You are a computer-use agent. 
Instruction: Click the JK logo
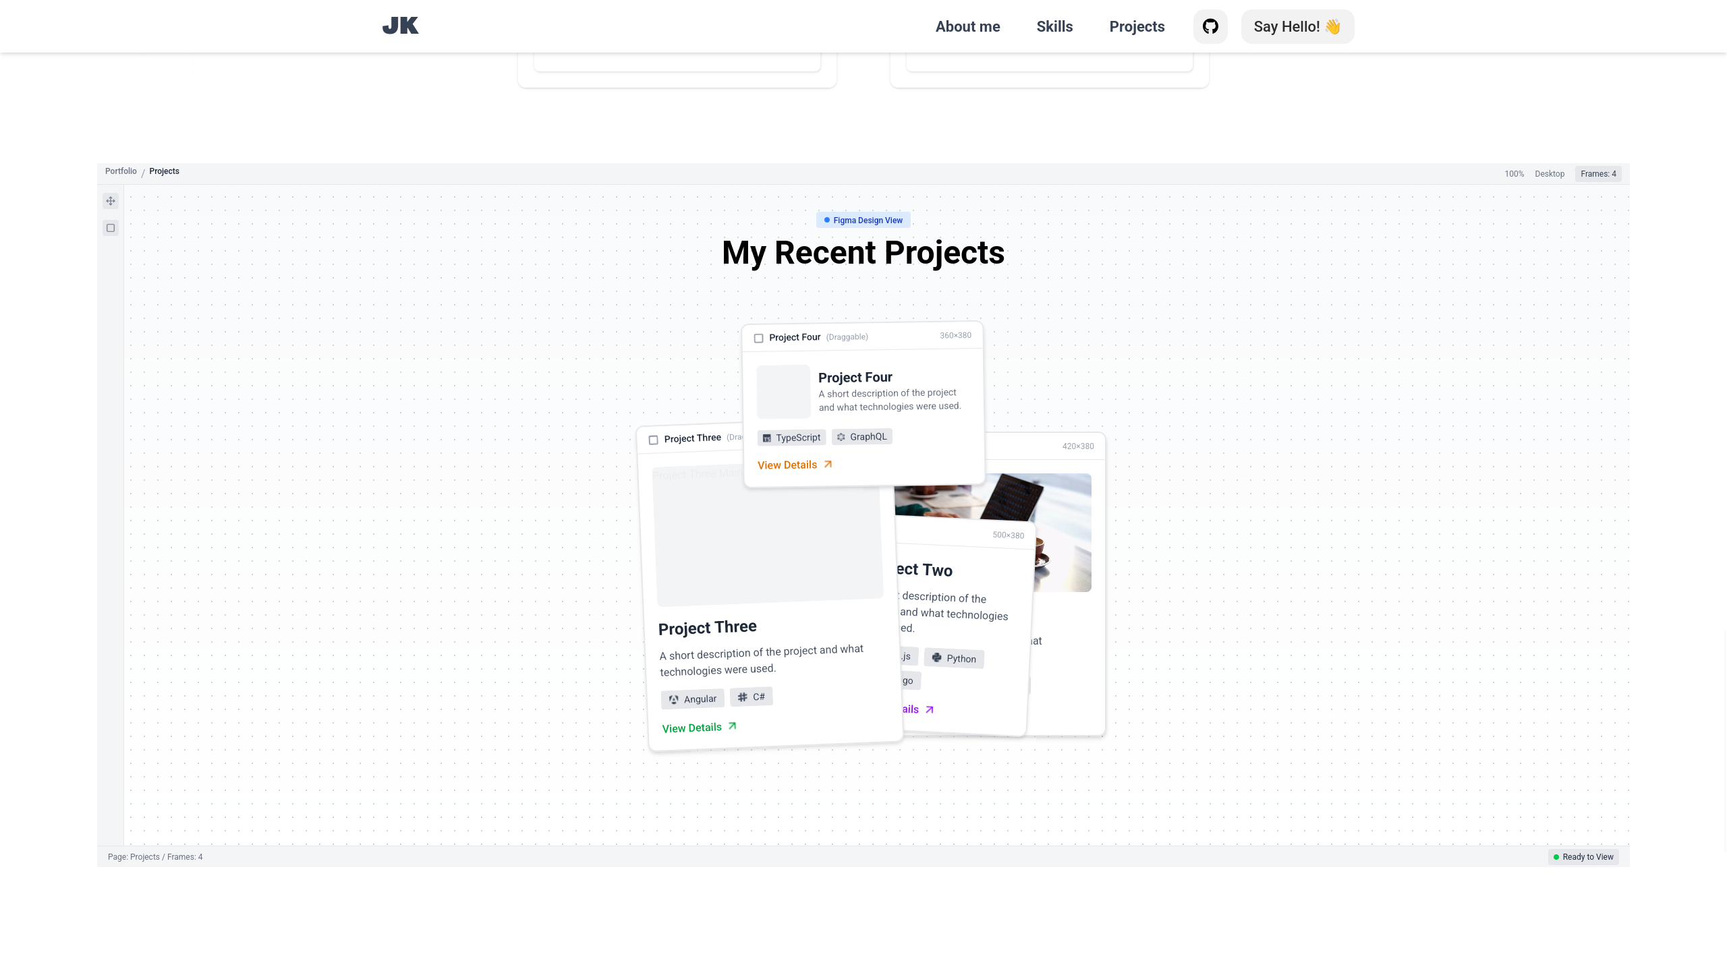pos(400,26)
